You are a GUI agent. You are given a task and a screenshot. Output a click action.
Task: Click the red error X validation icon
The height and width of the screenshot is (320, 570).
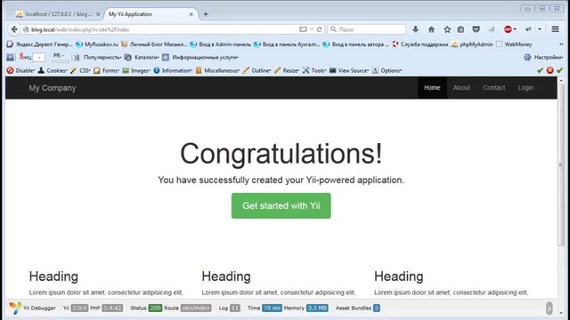coord(550,70)
